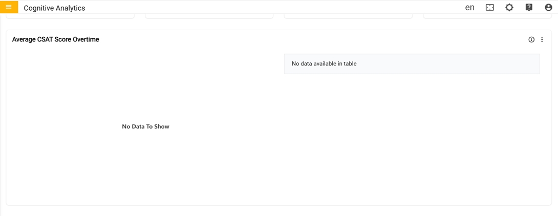Select the 'No data available in table' row
Image resolution: width=558 pixels, height=216 pixels.
[x=412, y=64]
